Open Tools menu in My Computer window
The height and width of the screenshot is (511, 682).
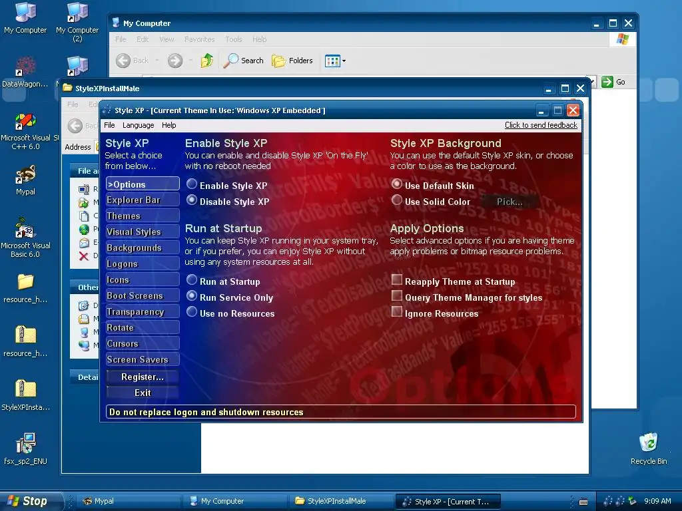[x=234, y=39]
